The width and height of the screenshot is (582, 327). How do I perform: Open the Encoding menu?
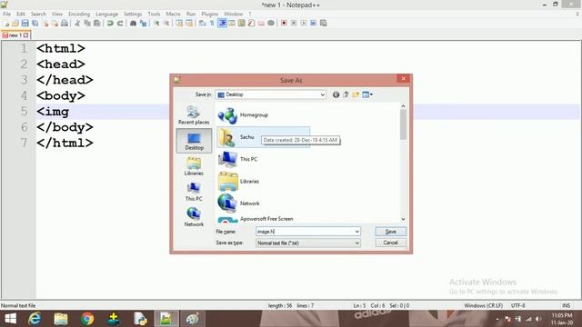(79, 14)
